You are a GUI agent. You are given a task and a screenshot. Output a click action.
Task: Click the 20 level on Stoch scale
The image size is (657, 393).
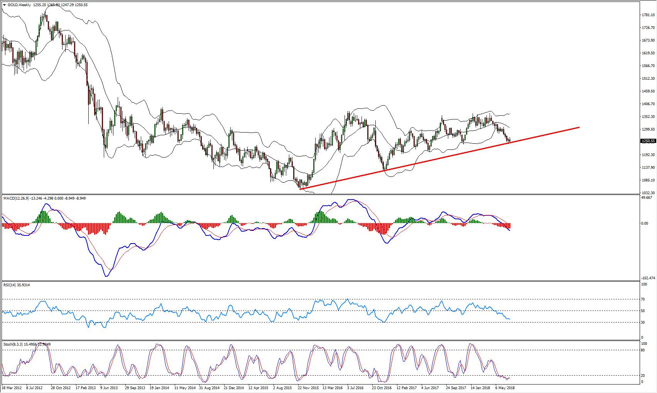click(643, 376)
